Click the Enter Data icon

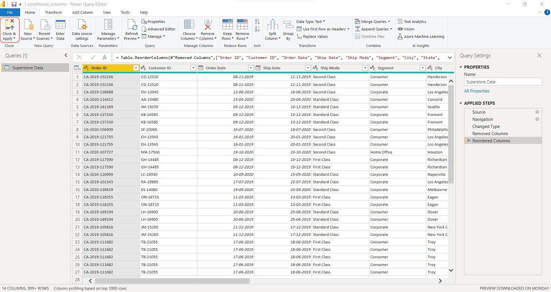pyautogui.click(x=61, y=25)
